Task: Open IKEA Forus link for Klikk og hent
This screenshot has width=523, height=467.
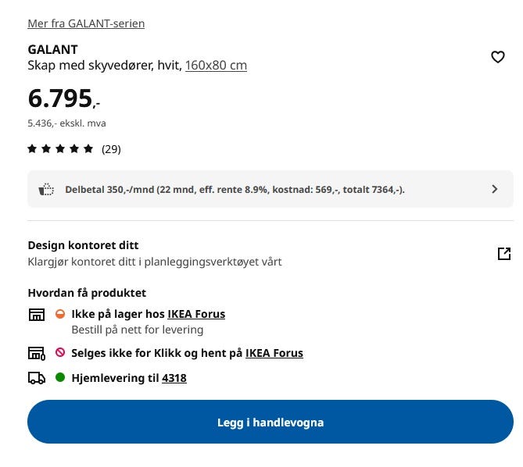Action: [274, 353]
